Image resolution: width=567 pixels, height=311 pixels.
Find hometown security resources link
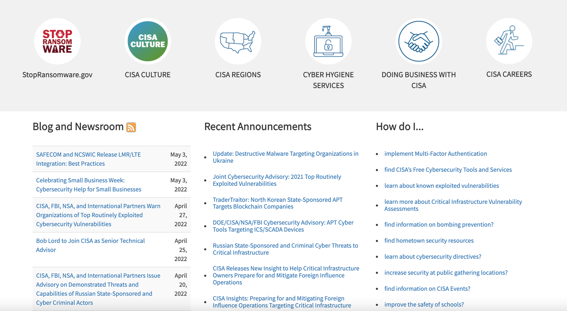point(429,241)
